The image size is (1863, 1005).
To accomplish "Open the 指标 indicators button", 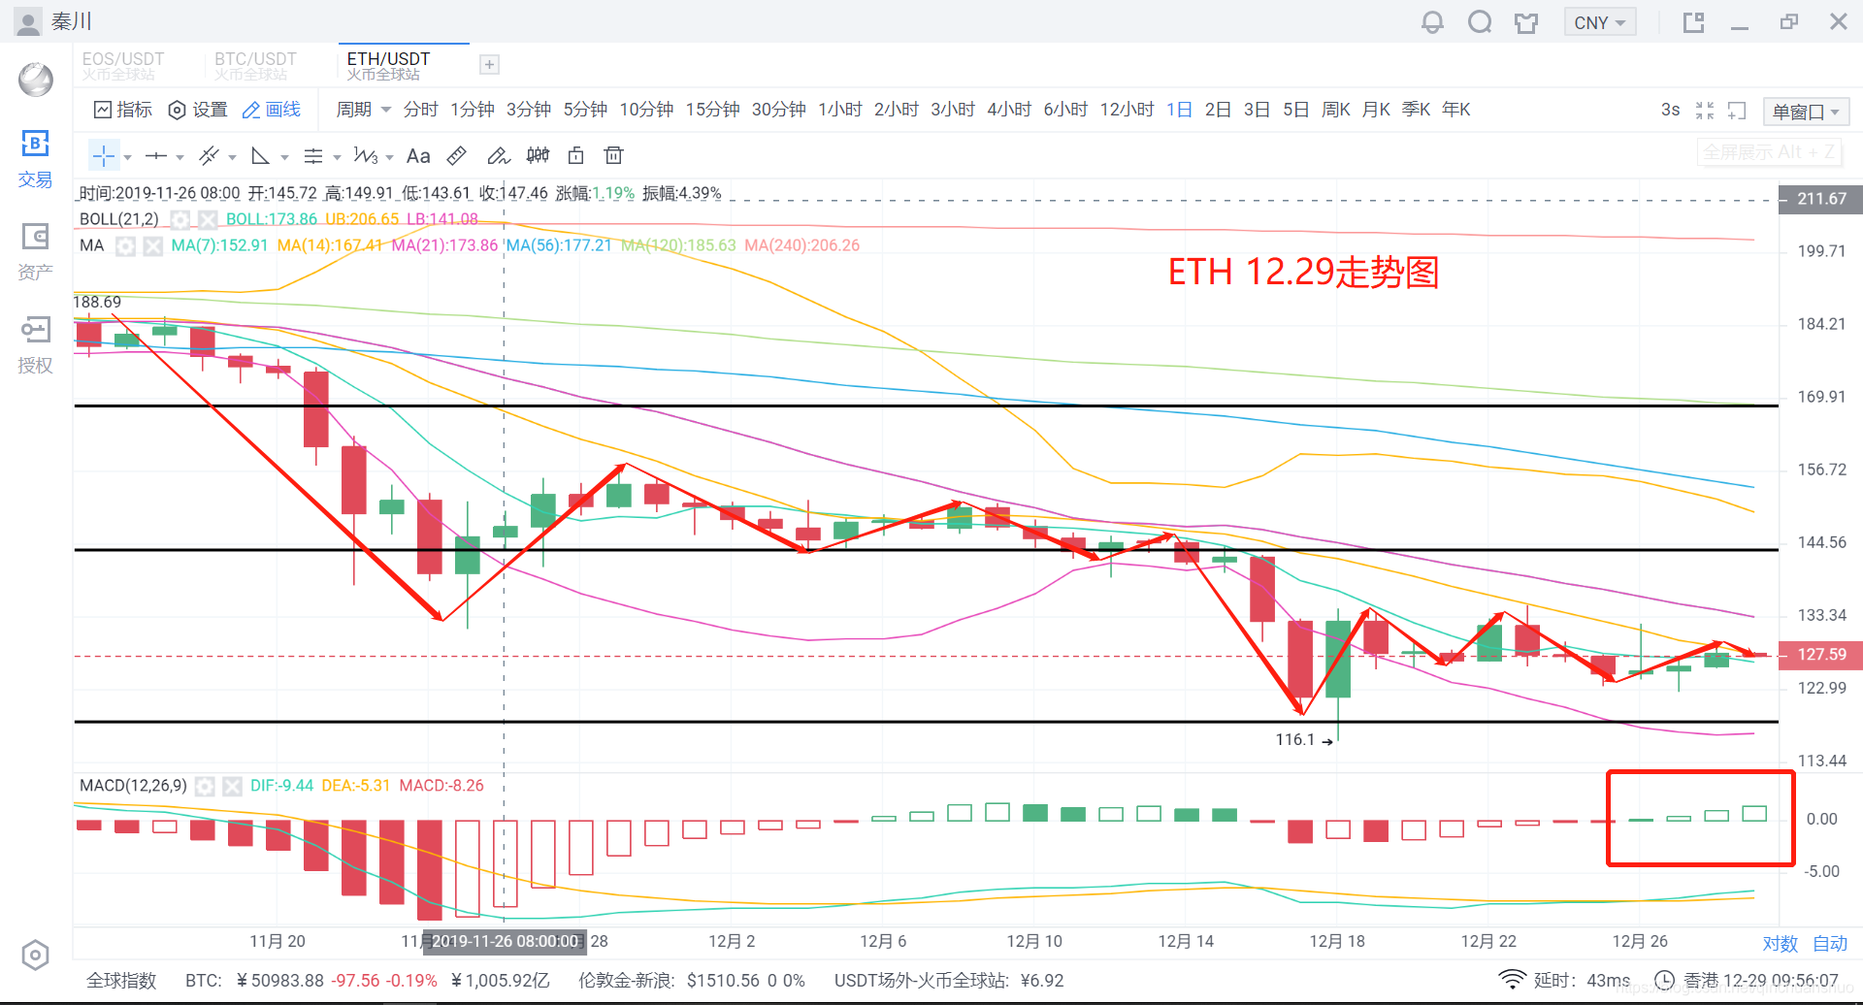I will pos(123,110).
